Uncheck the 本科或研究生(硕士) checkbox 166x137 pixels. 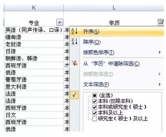tap(95, 107)
